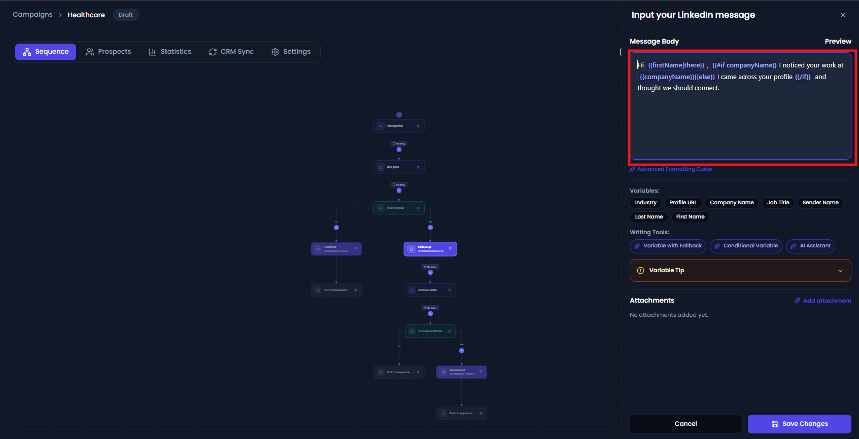Switch to the Prospects tab
The image size is (859, 439).
click(x=109, y=52)
